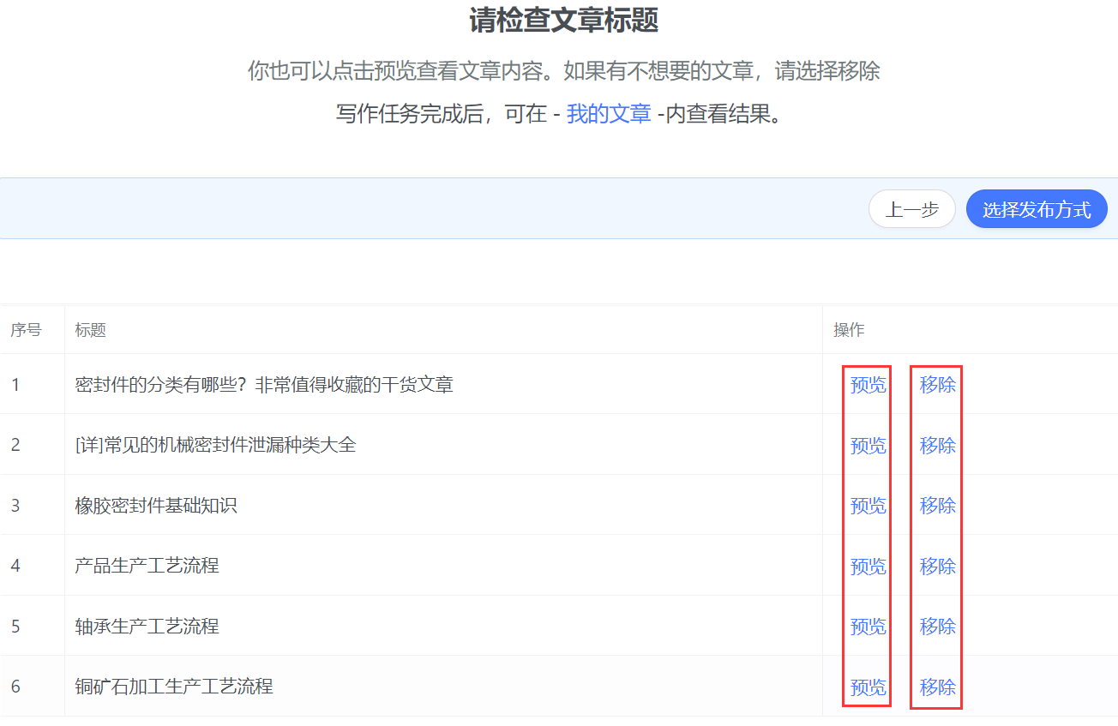
Task: Remove 橡胶密封件基础知识 from the list
Action: tap(937, 506)
